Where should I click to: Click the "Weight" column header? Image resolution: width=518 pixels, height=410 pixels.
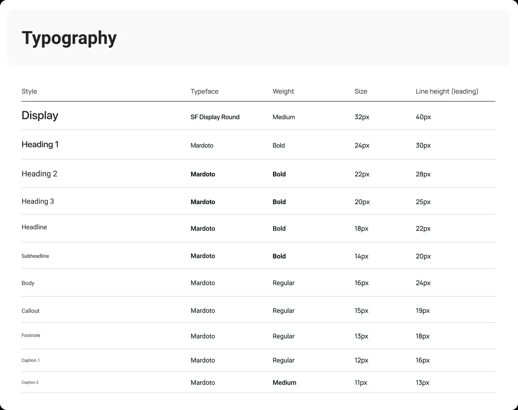tap(283, 91)
